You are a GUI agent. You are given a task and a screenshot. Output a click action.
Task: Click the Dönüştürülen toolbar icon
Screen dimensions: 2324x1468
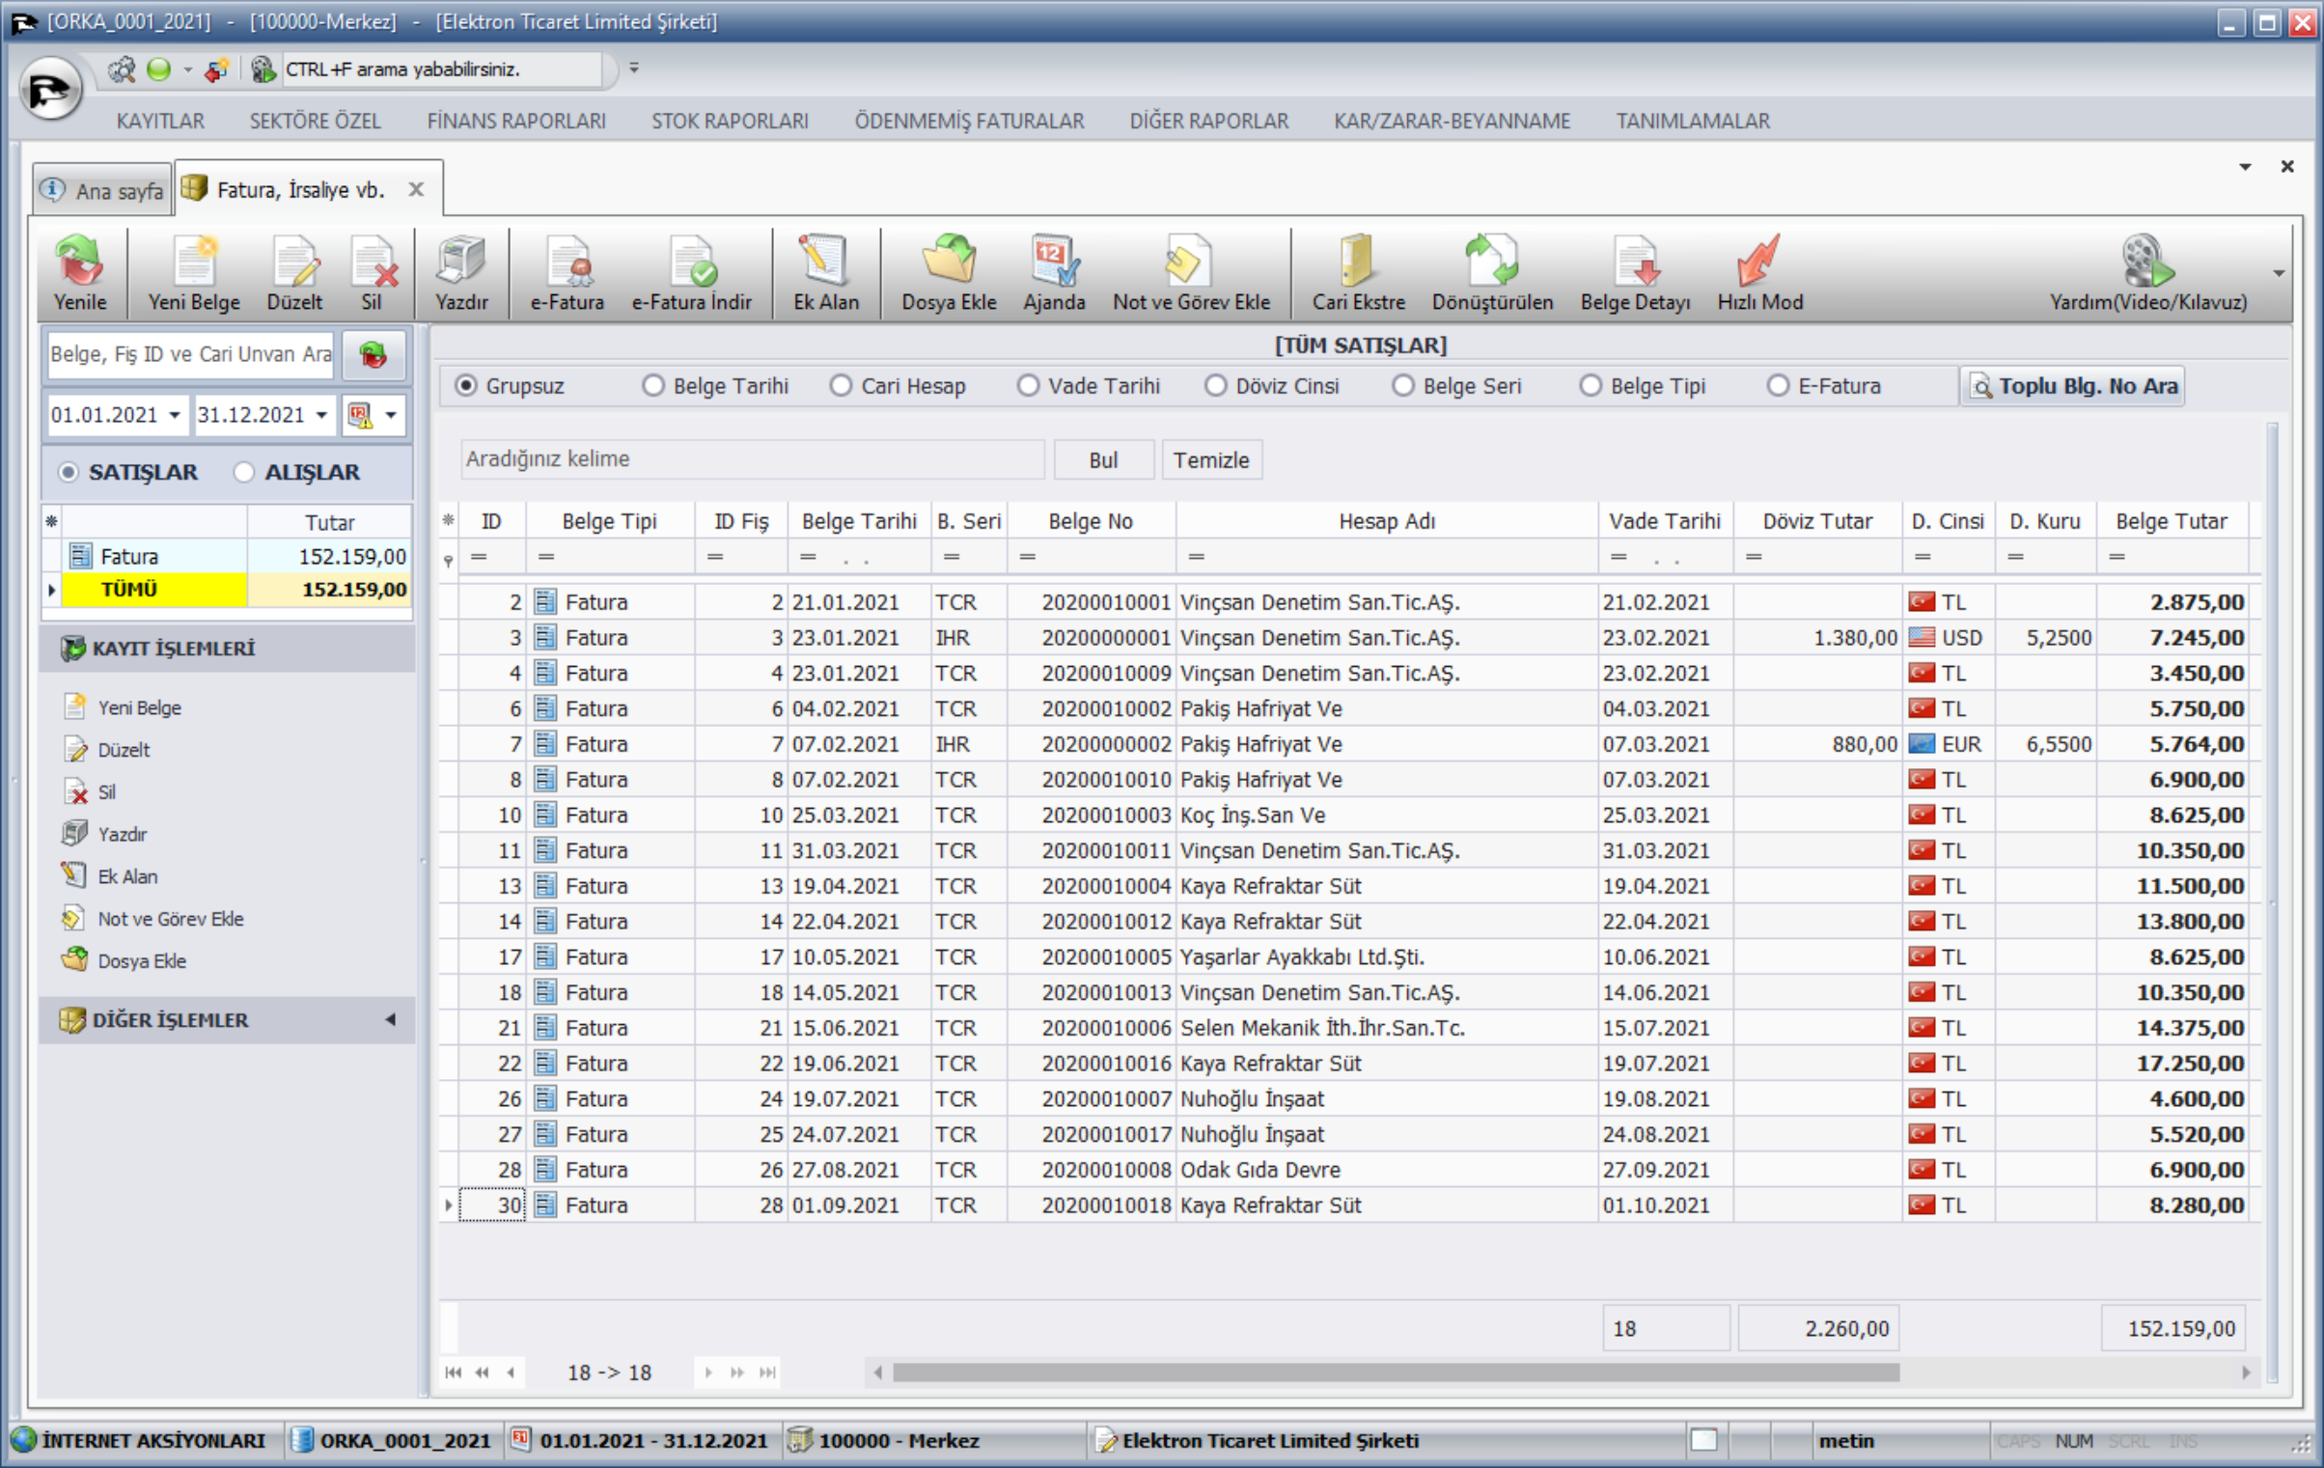pyautogui.click(x=1492, y=273)
